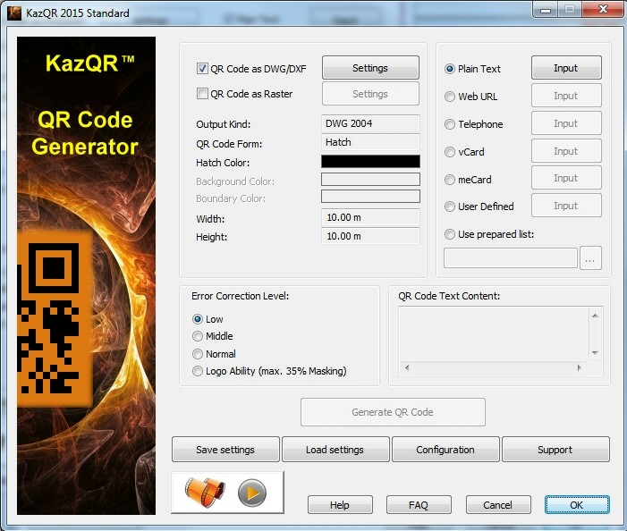Click inside QR Code Text Content box

pos(494,334)
